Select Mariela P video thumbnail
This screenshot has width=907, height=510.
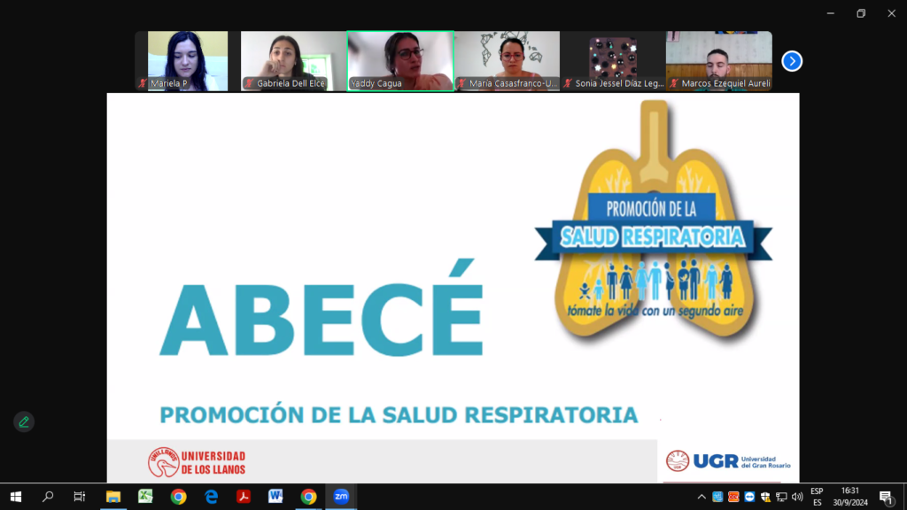click(x=188, y=61)
